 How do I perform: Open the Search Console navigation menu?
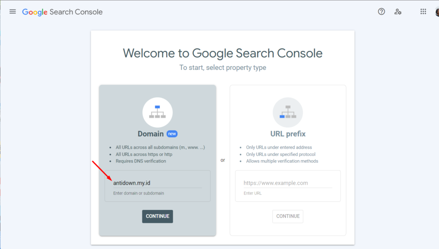pyautogui.click(x=12, y=12)
